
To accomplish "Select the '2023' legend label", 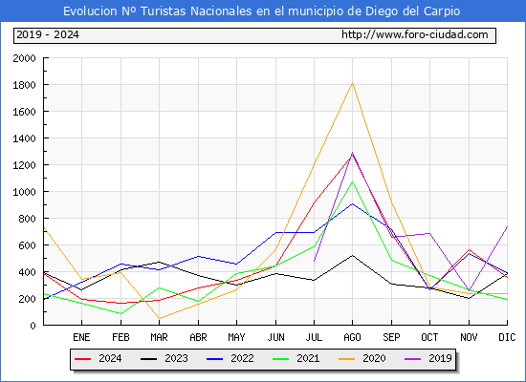I will coord(176,358).
